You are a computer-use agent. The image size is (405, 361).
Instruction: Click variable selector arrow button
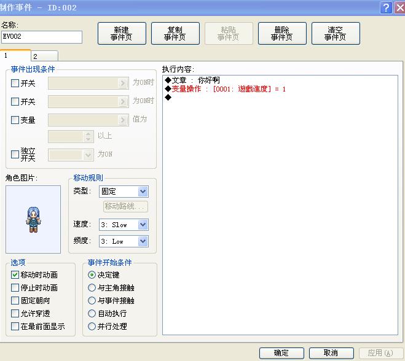[123, 120]
